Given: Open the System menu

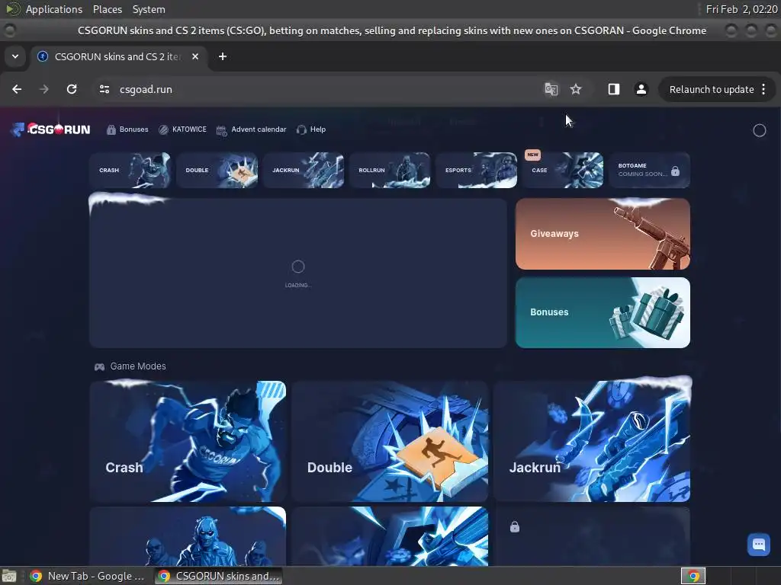Looking at the screenshot, I should (149, 9).
